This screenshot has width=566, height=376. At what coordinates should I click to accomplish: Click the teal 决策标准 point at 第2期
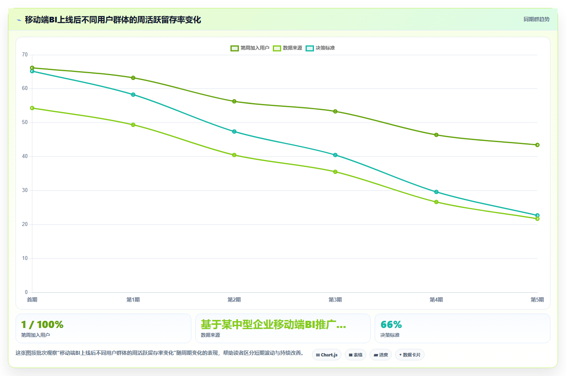(x=234, y=132)
